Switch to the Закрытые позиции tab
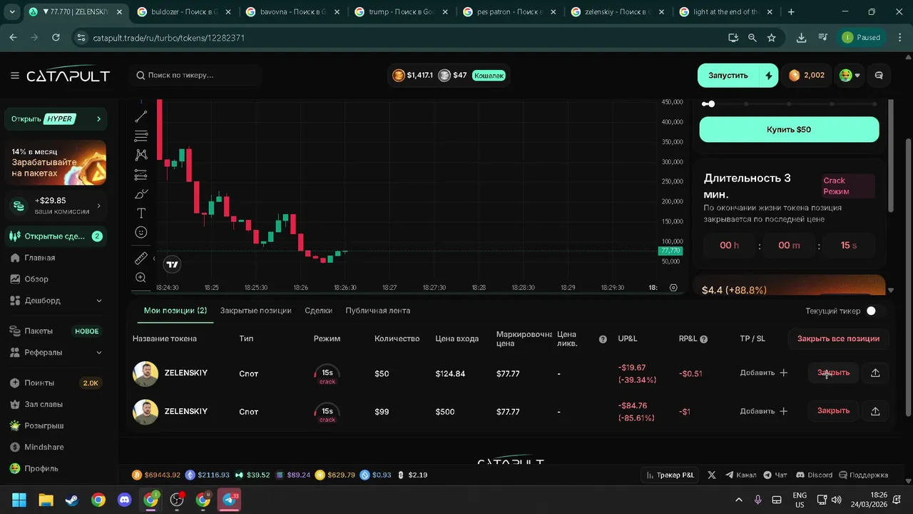Image resolution: width=913 pixels, height=514 pixels. coord(255,311)
